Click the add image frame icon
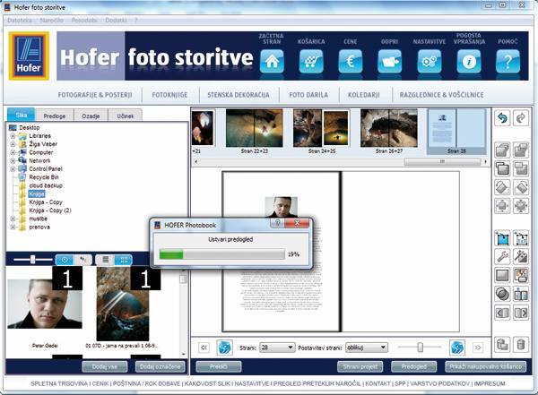538x395 pixels. 502,238
